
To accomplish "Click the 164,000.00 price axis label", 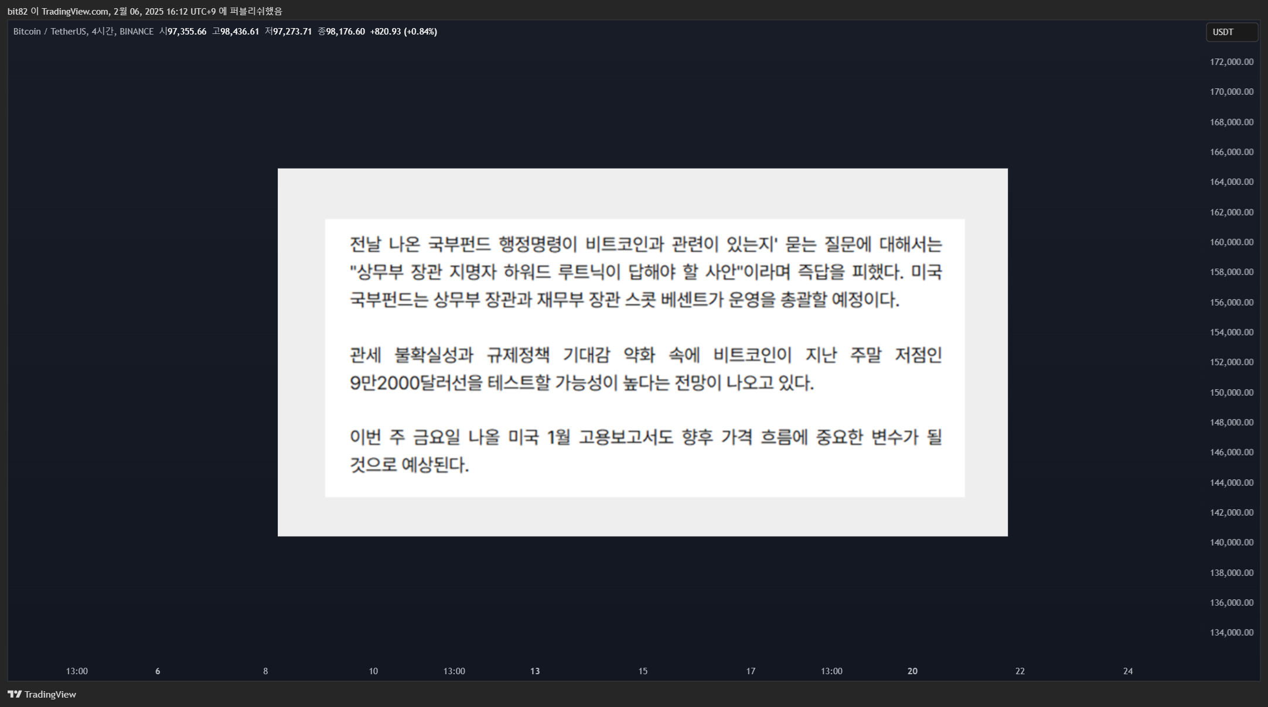I will point(1232,182).
